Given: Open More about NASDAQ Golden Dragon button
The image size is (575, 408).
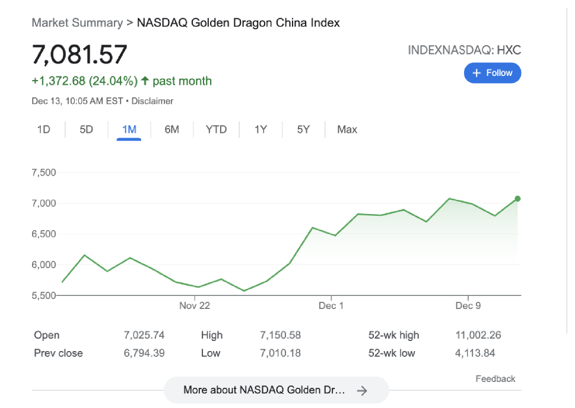Looking at the screenshot, I should pyautogui.click(x=276, y=390).
